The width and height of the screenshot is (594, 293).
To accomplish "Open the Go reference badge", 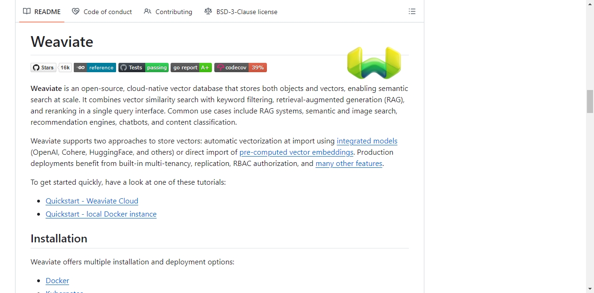I will [95, 68].
